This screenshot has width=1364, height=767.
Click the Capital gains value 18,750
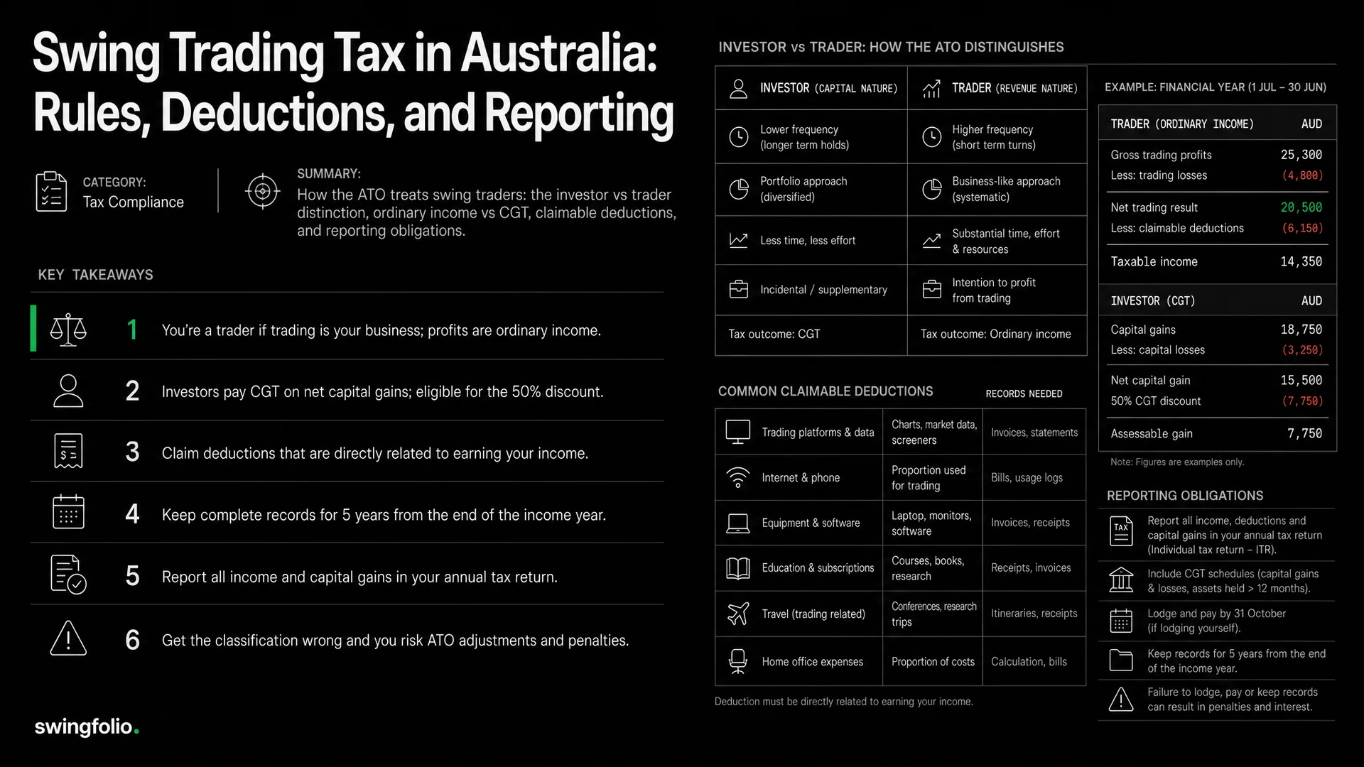click(x=1301, y=330)
